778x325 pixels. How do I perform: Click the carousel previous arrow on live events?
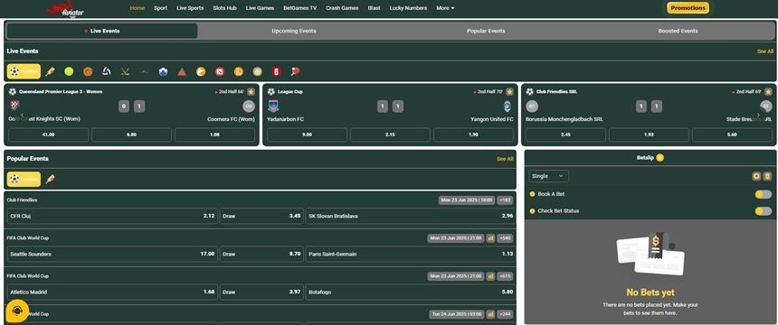(x=22, y=115)
